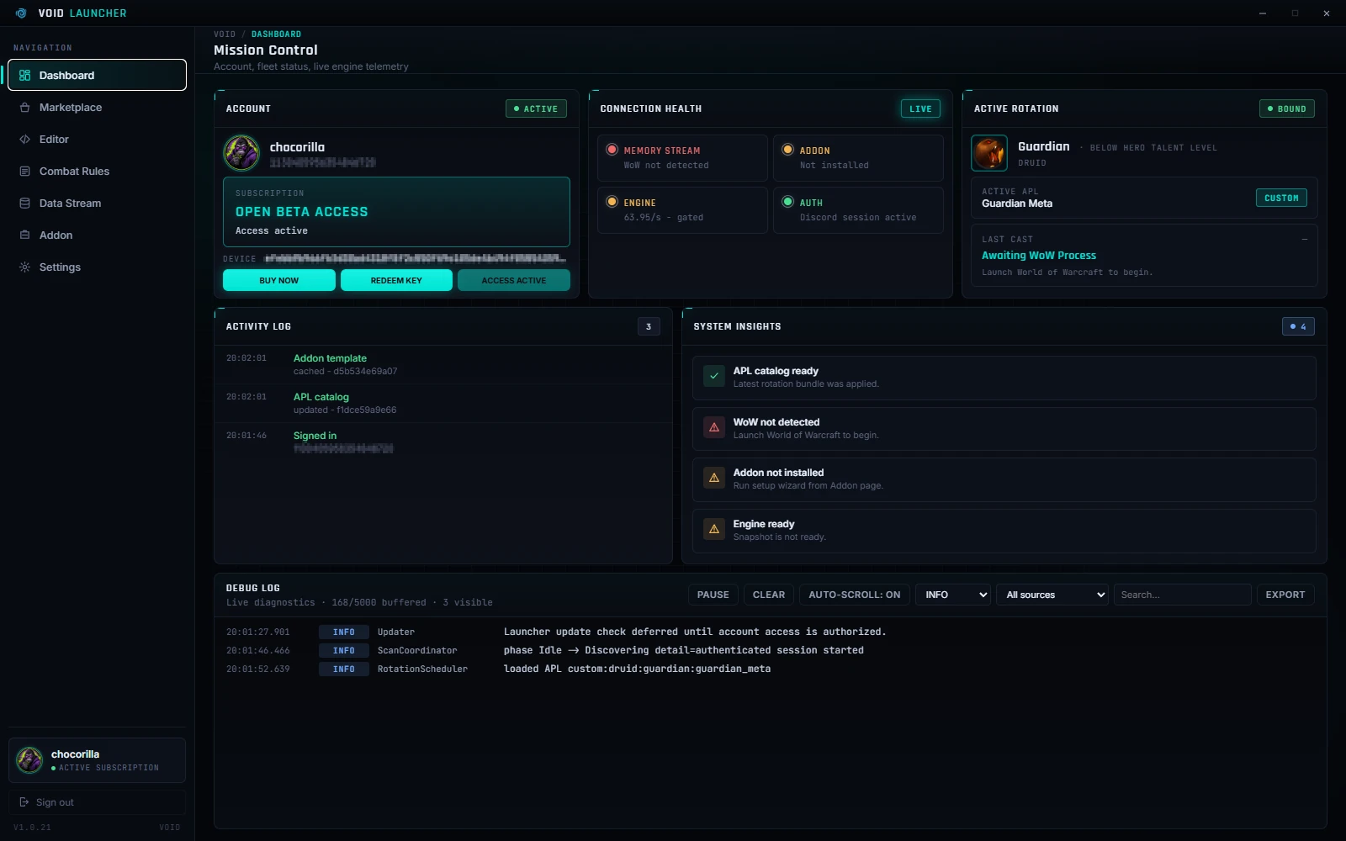Pause the debug log
1346x841 pixels.
coord(713,595)
